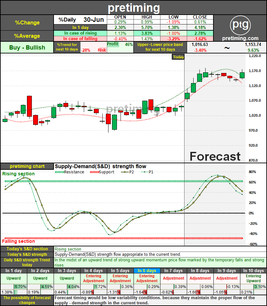Click the P1 legend marker
This screenshot has width=267, height=306.
click(145, 172)
